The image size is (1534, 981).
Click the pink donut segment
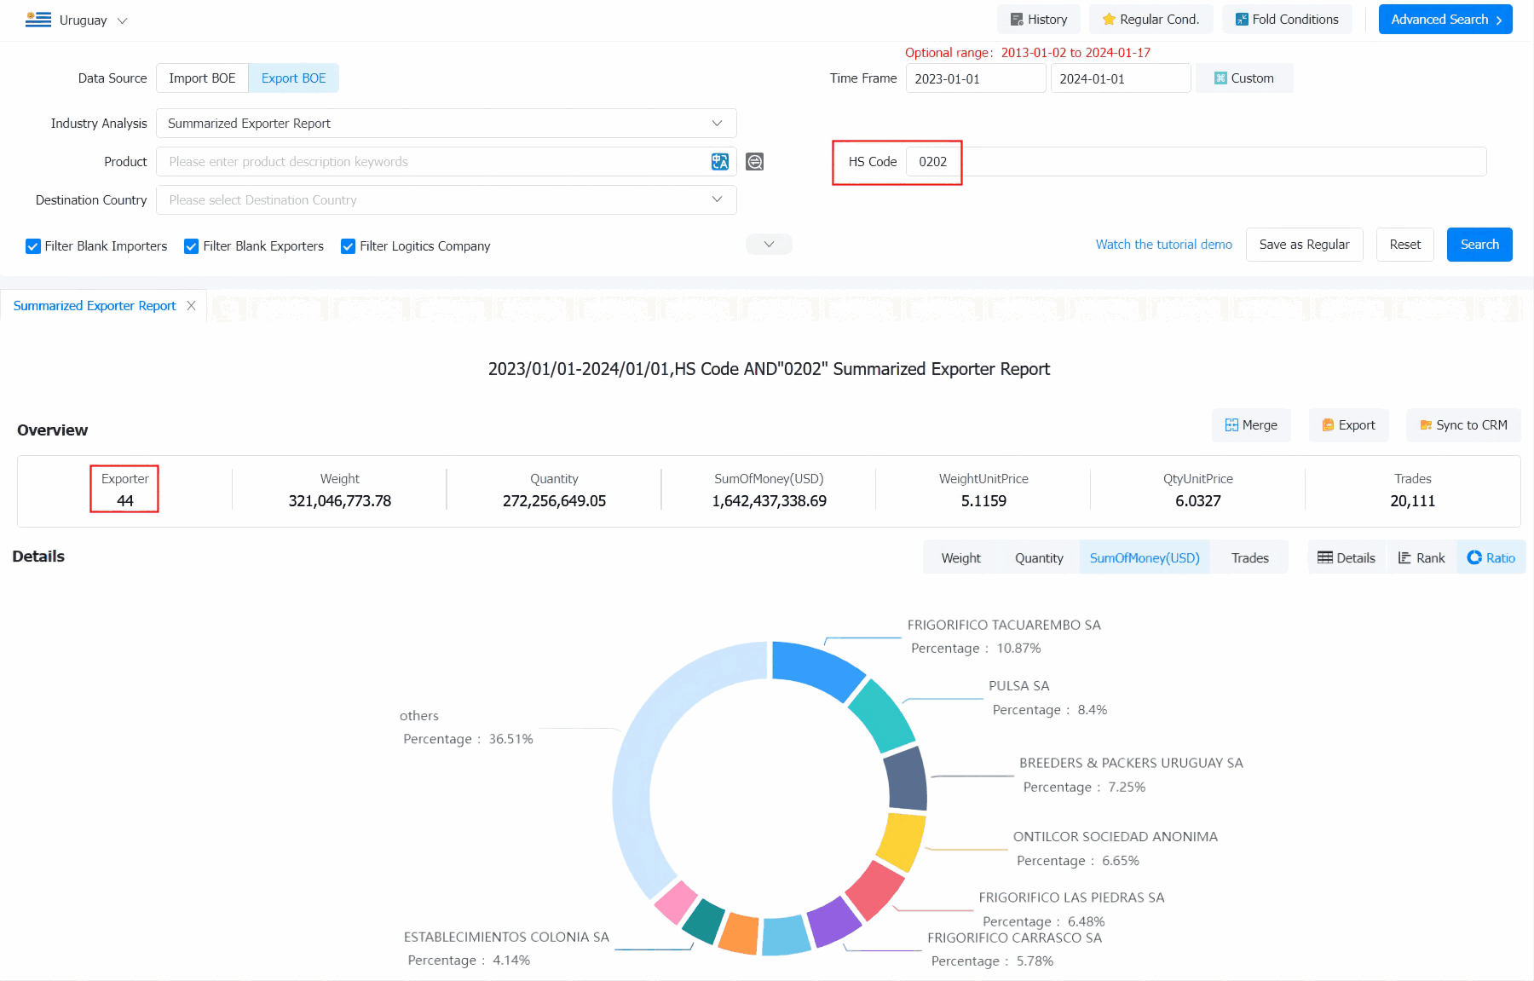click(677, 903)
